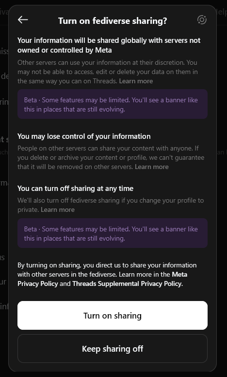The height and width of the screenshot is (377, 227).
Task: Click the Turn on sharing button
Action: (x=113, y=315)
